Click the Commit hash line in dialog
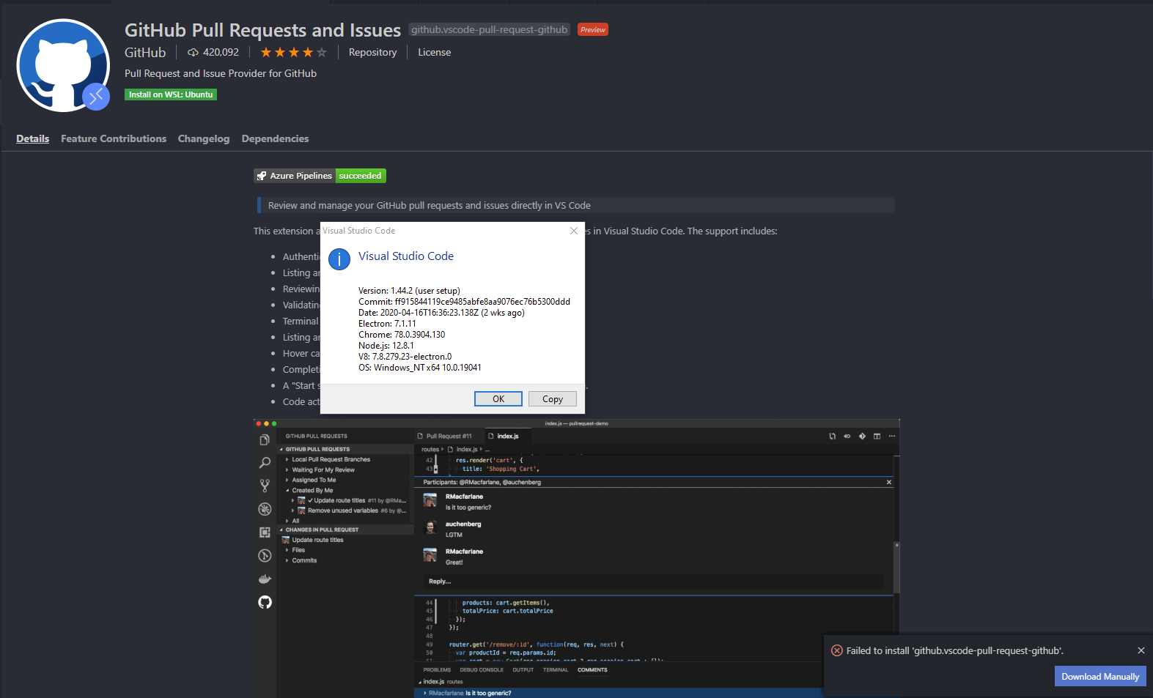Image resolution: width=1153 pixels, height=698 pixels. (x=464, y=302)
